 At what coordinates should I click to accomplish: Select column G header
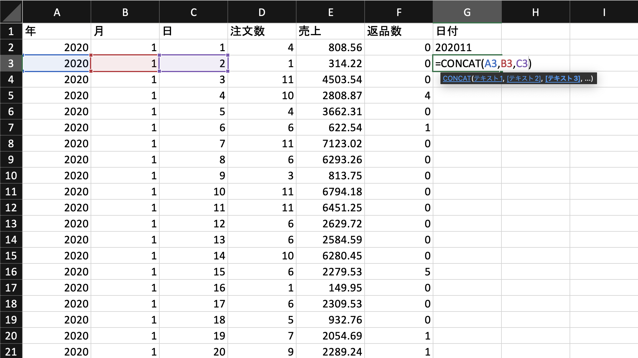pos(467,12)
